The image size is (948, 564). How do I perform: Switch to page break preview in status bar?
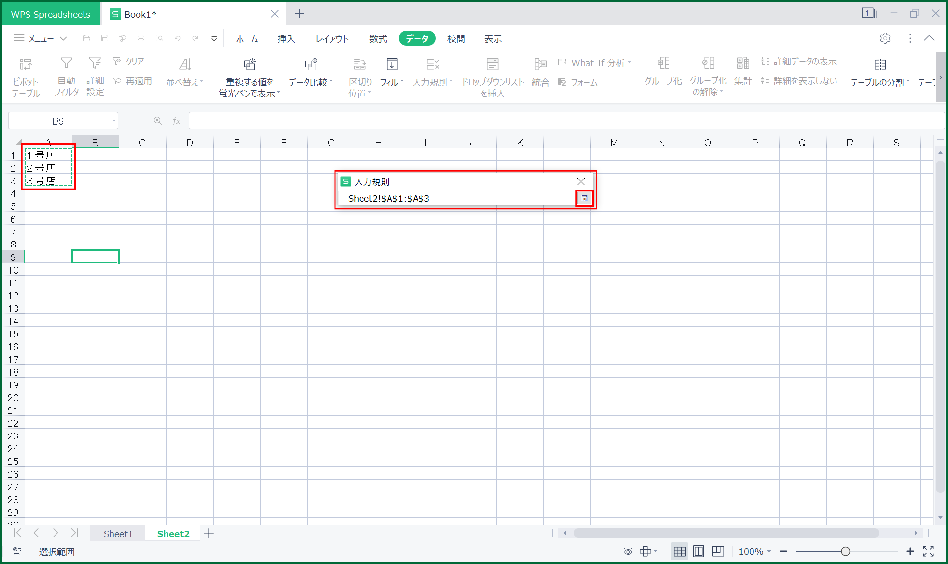coord(718,551)
